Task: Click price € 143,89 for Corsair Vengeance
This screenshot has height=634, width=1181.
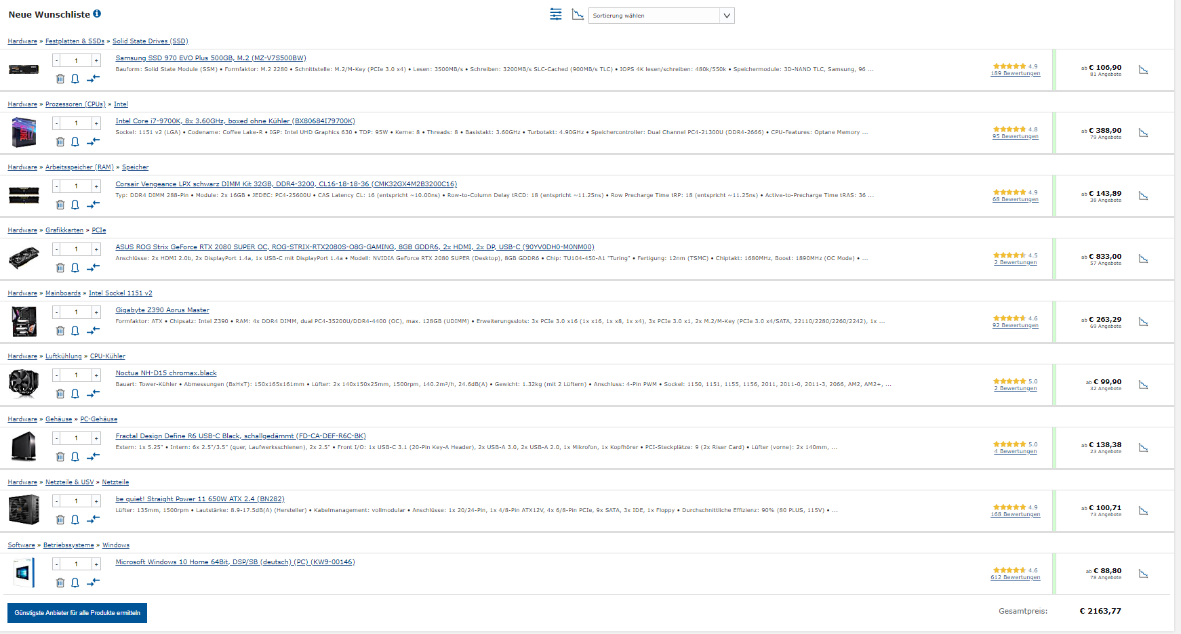Action: click(1105, 193)
